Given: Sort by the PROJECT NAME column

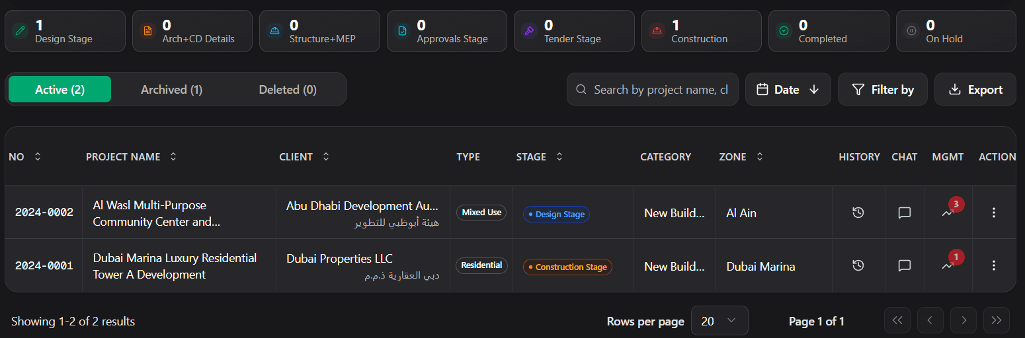Looking at the screenshot, I should (x=173, y=156).
